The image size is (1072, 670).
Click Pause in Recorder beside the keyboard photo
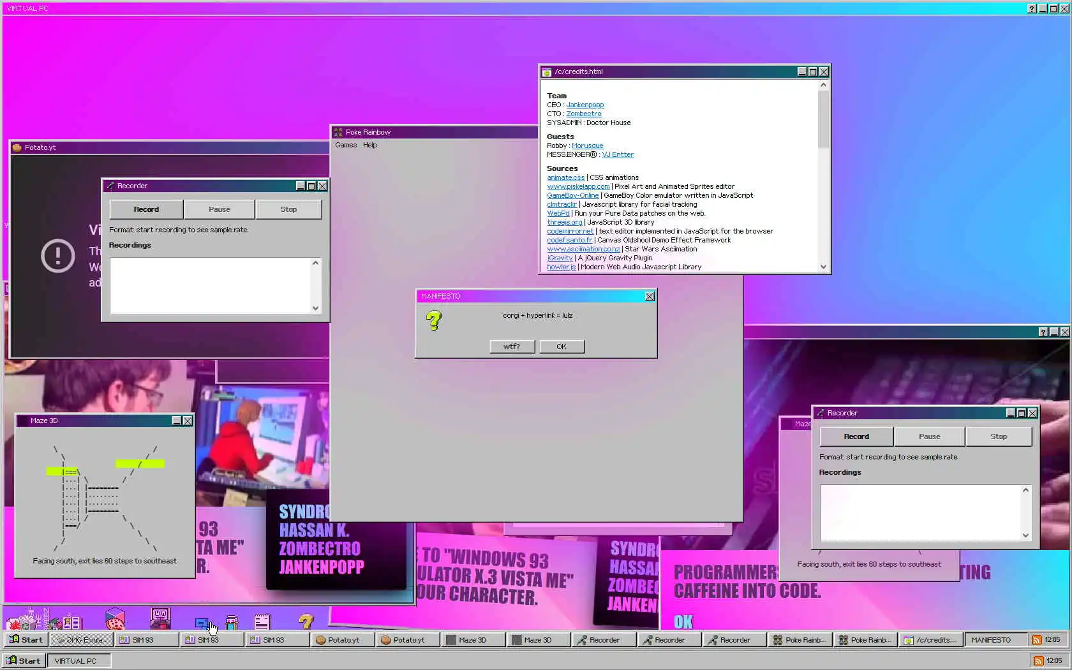pyautogui.click(x=930, y=436)
